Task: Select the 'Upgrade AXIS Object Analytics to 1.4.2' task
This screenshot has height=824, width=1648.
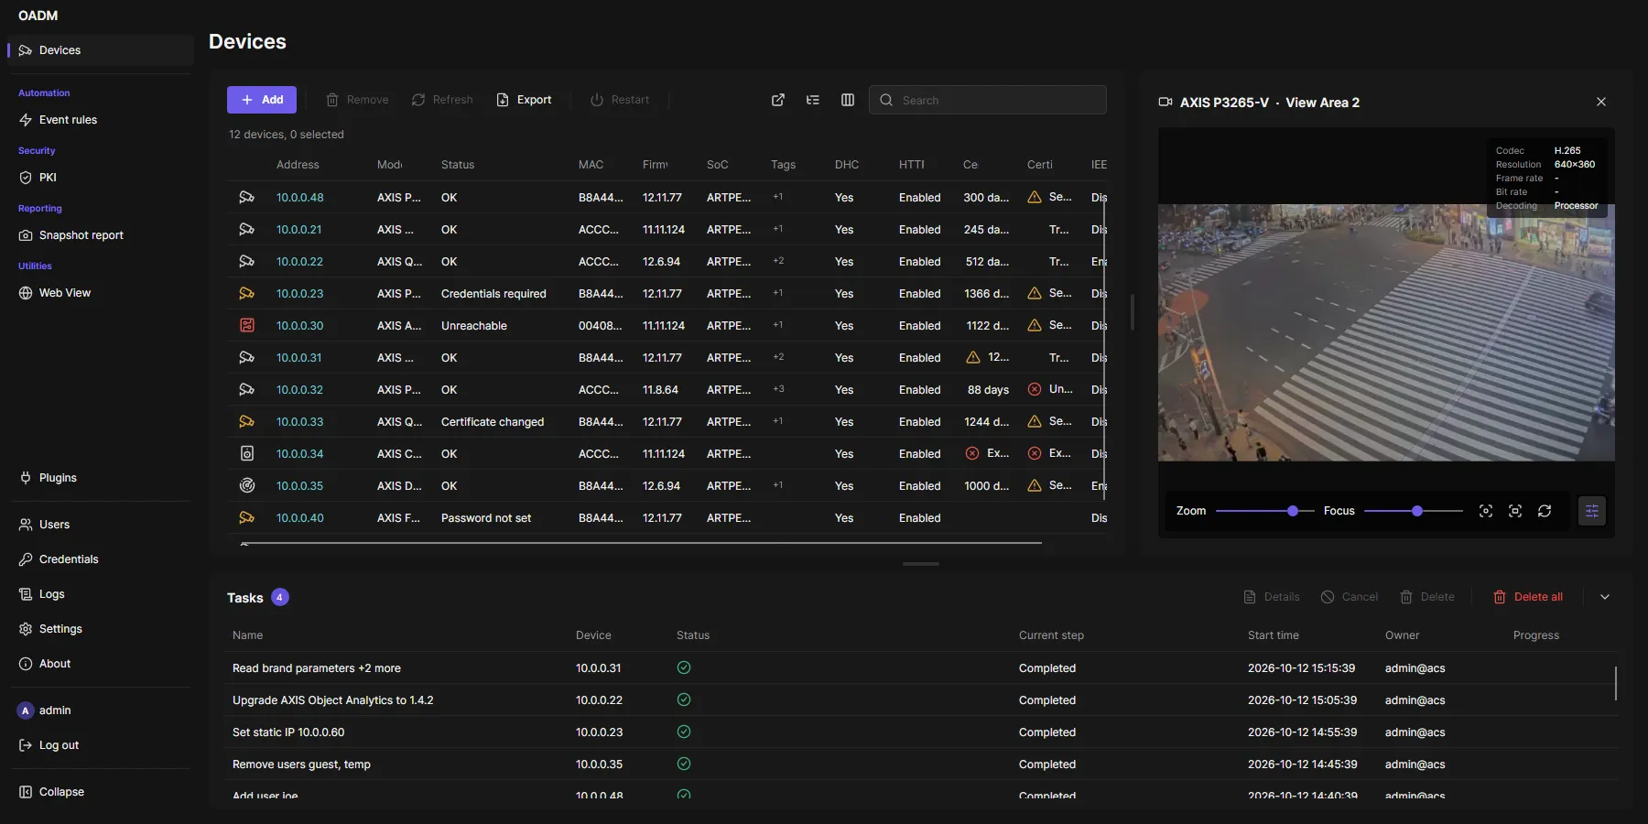Action: [922, 700]
